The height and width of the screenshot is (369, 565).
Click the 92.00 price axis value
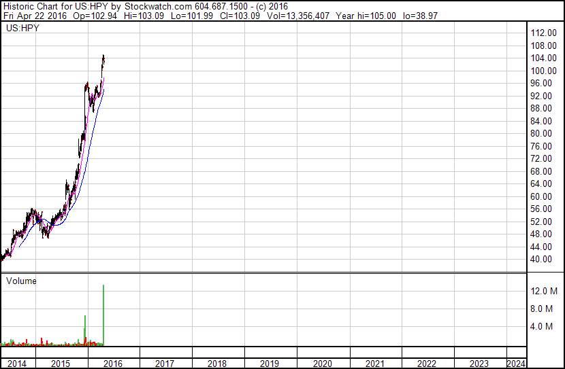coord(541,96)
